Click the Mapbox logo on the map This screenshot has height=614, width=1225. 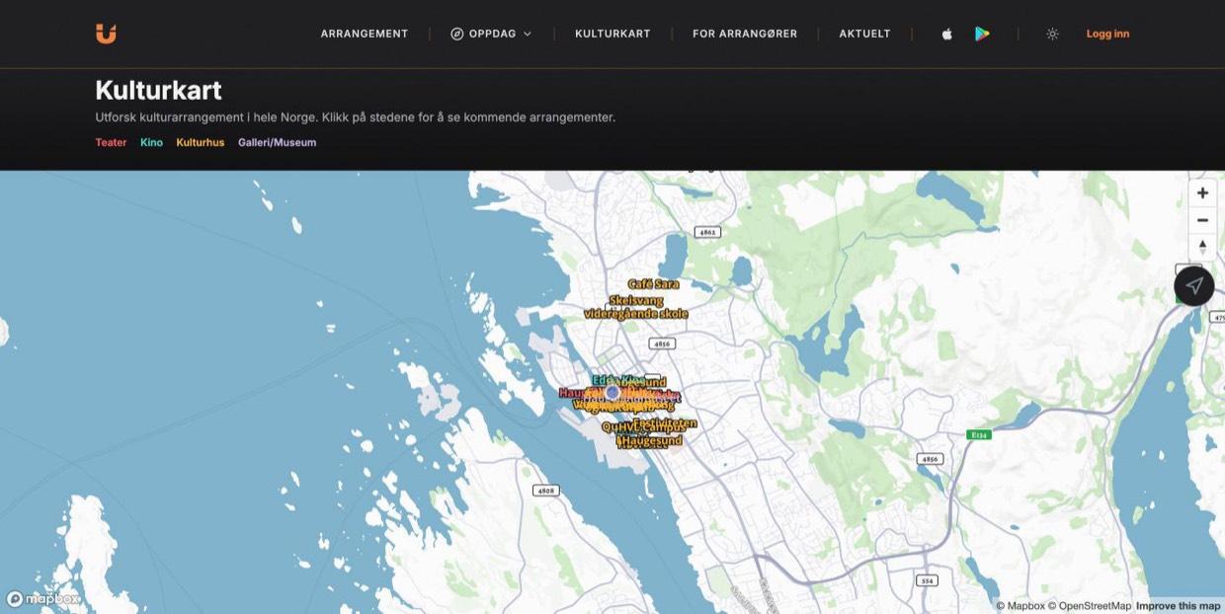click(x=43, y=599)
